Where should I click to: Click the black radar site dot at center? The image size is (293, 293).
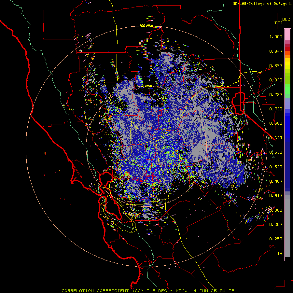(147, 146)
